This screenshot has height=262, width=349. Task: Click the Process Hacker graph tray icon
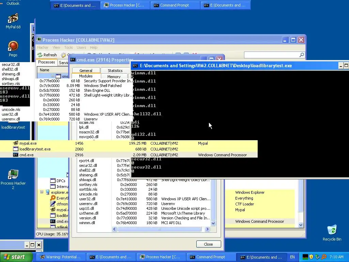[305, 257]
